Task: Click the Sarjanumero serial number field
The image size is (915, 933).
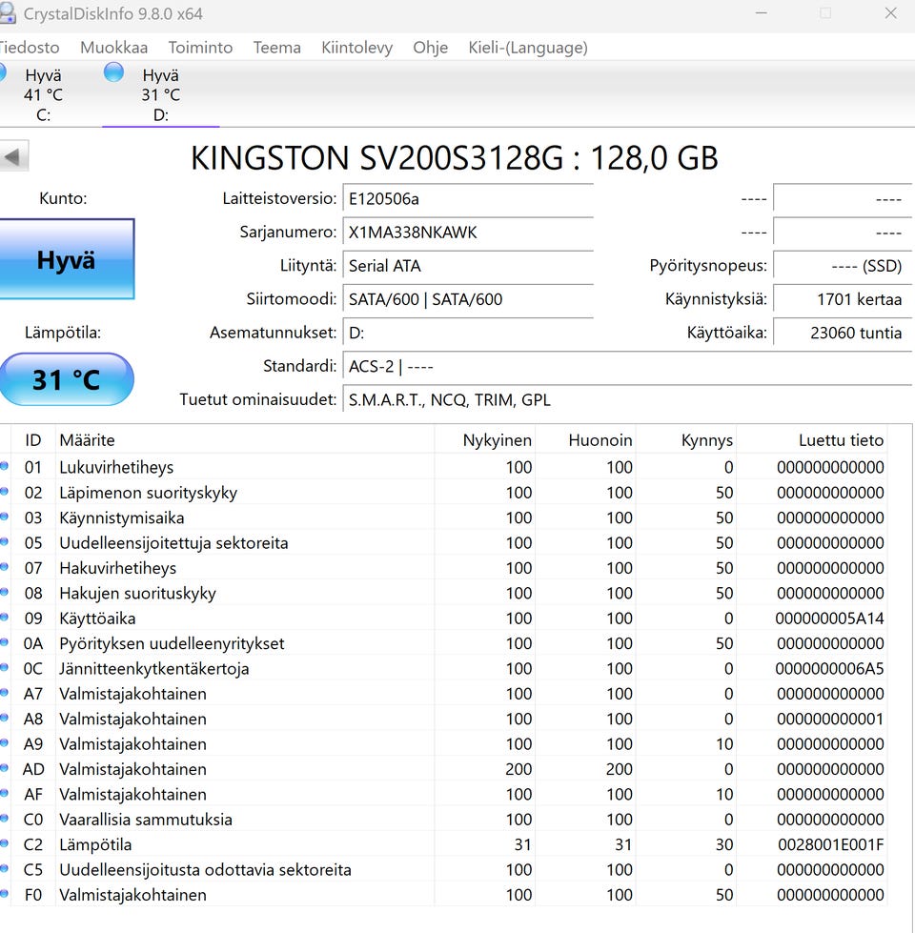Action: (x=467, y=233)
